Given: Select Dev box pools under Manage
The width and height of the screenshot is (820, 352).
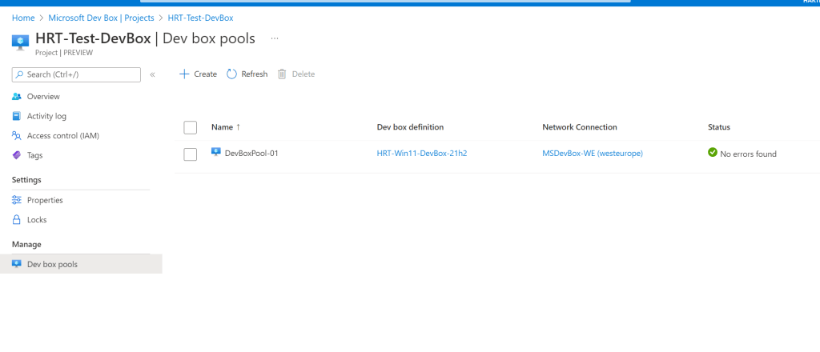Looking at the screenshot, I should click(81, 264).
